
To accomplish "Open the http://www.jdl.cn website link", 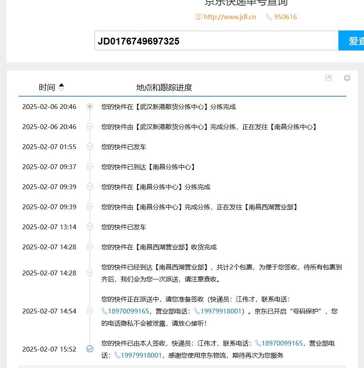I will [x=230, y=17].
